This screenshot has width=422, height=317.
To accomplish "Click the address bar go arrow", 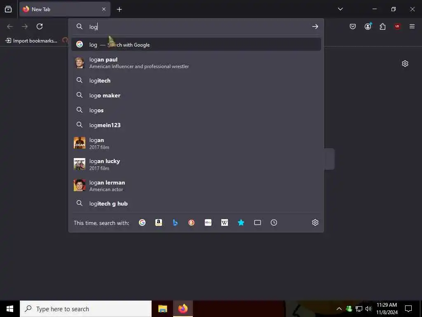I will tap(315, 26).
